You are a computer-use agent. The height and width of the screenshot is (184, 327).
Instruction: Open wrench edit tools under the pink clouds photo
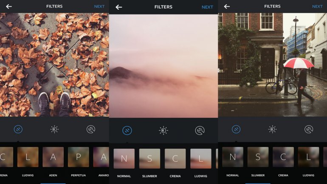coord(200,130)
